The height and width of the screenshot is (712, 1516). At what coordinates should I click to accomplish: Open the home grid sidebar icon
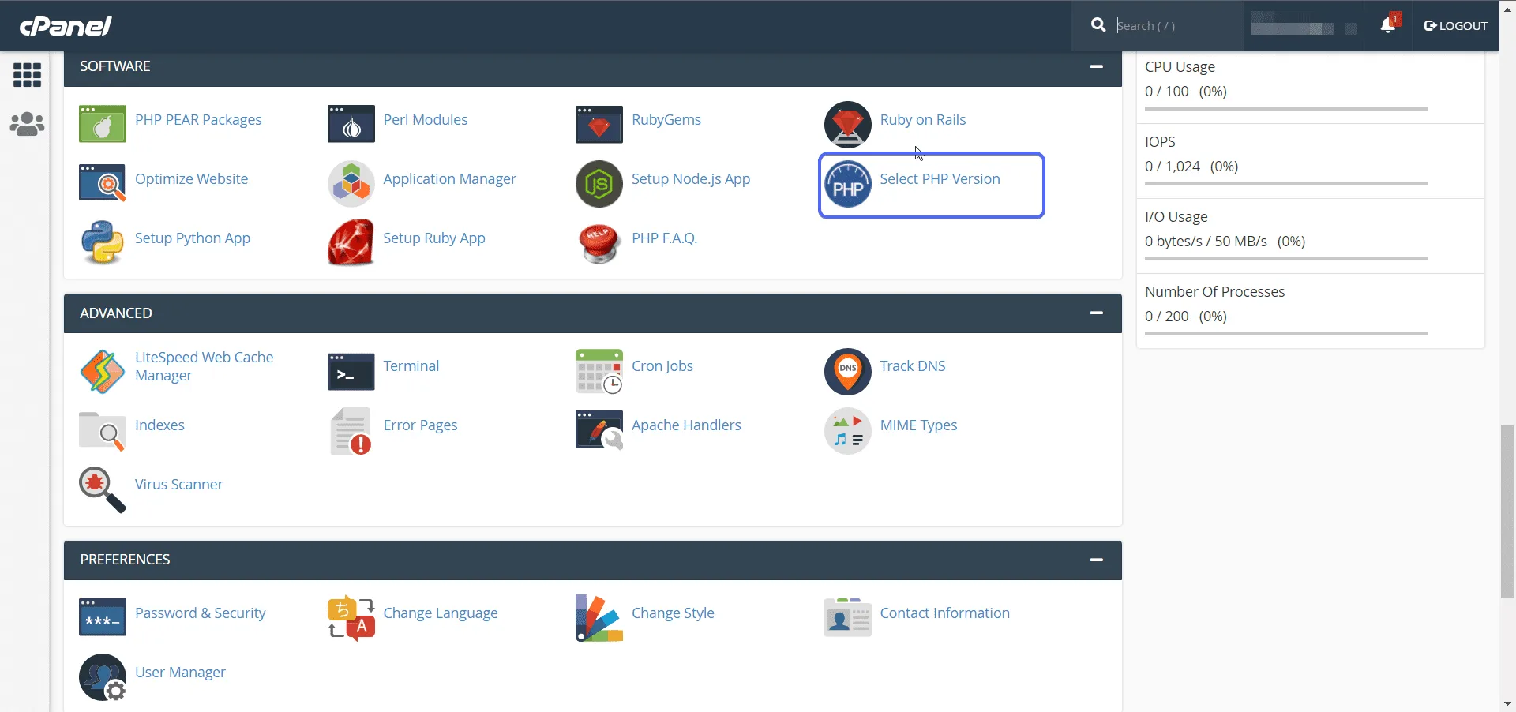[x=27, y=75]
